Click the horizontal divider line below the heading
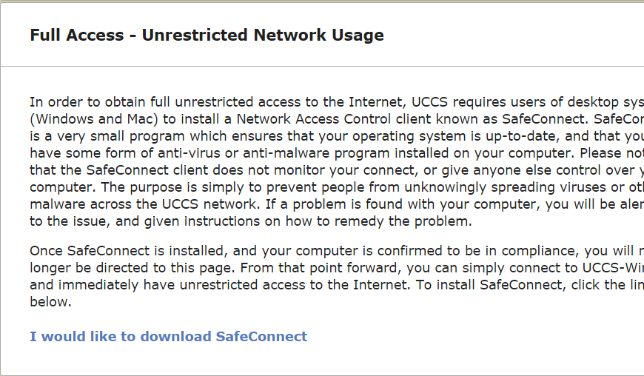This screenshot has width=644, height=376. coord(322,66)
